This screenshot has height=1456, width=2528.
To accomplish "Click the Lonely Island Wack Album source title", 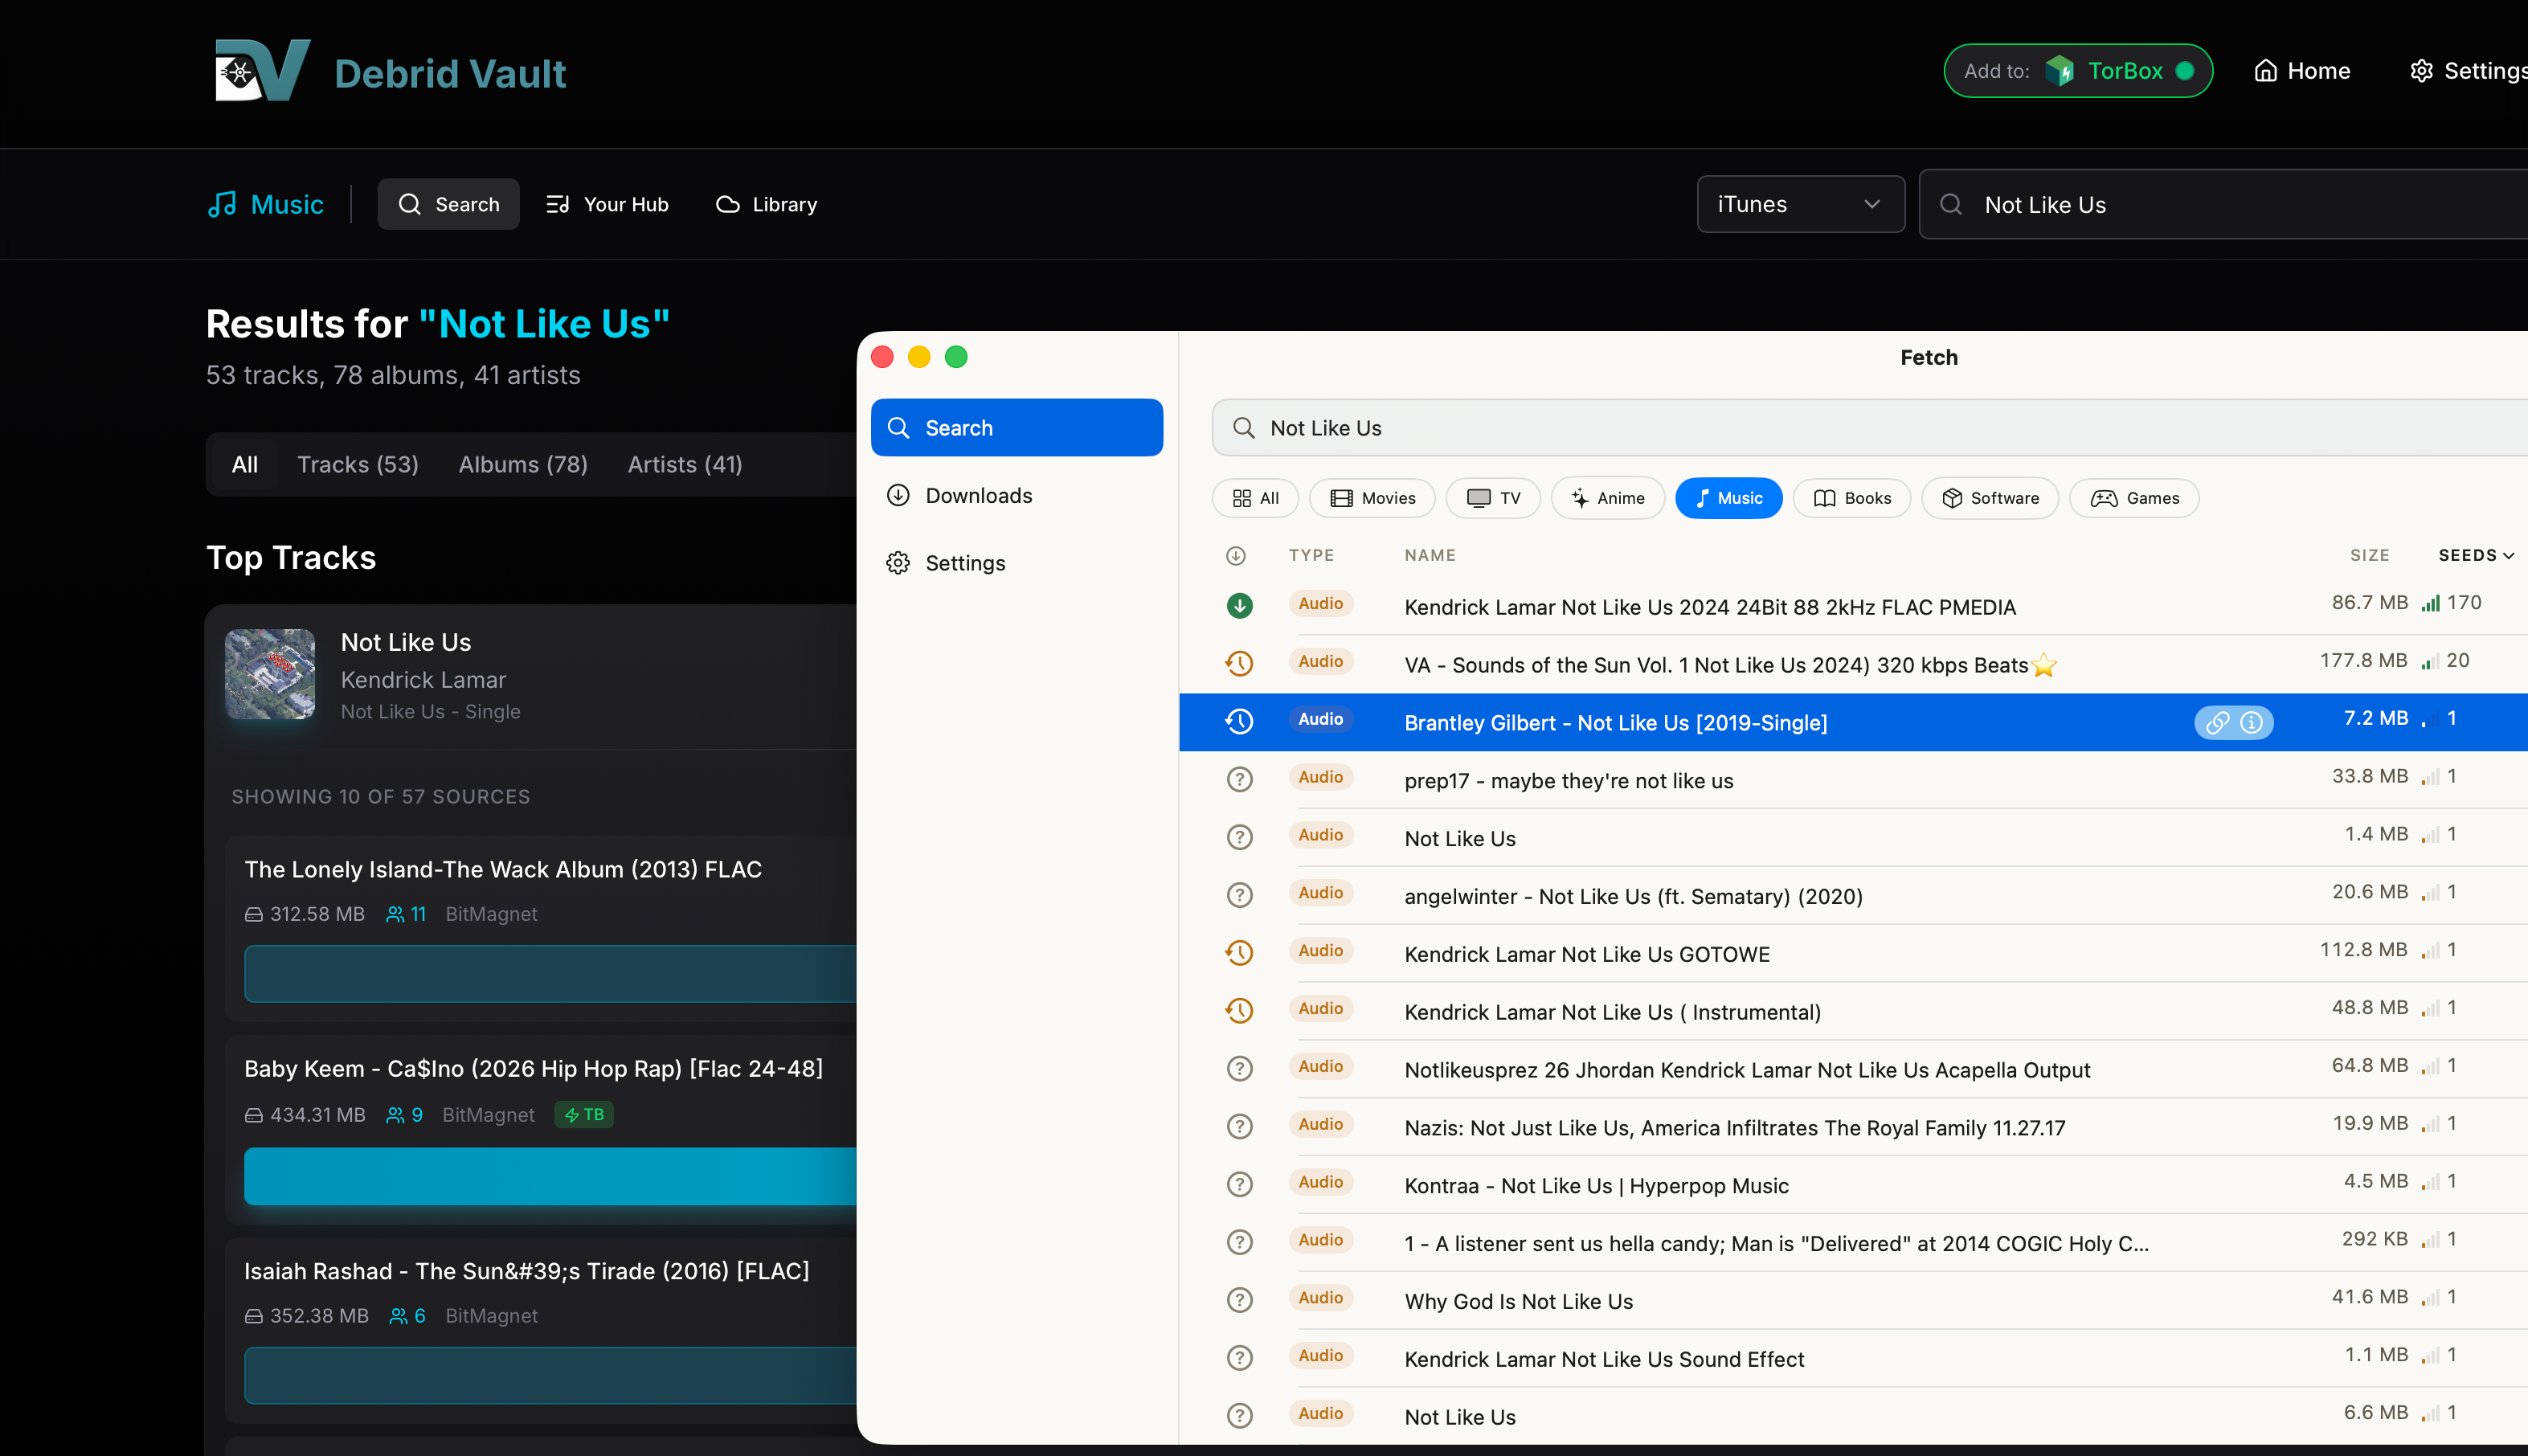I will pos(503,869).
